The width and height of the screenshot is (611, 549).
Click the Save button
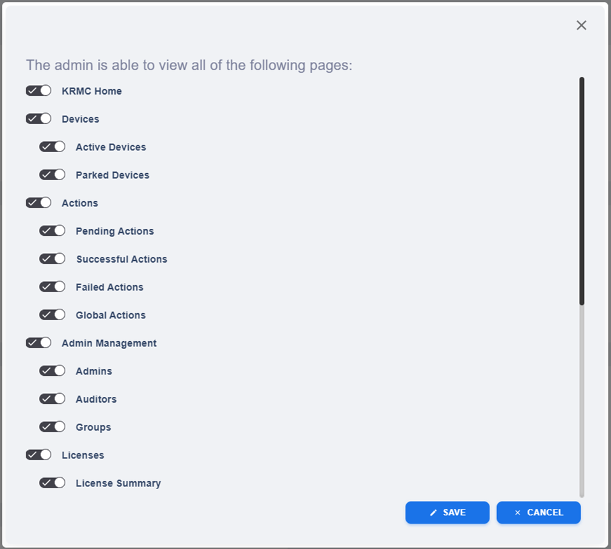447,513
